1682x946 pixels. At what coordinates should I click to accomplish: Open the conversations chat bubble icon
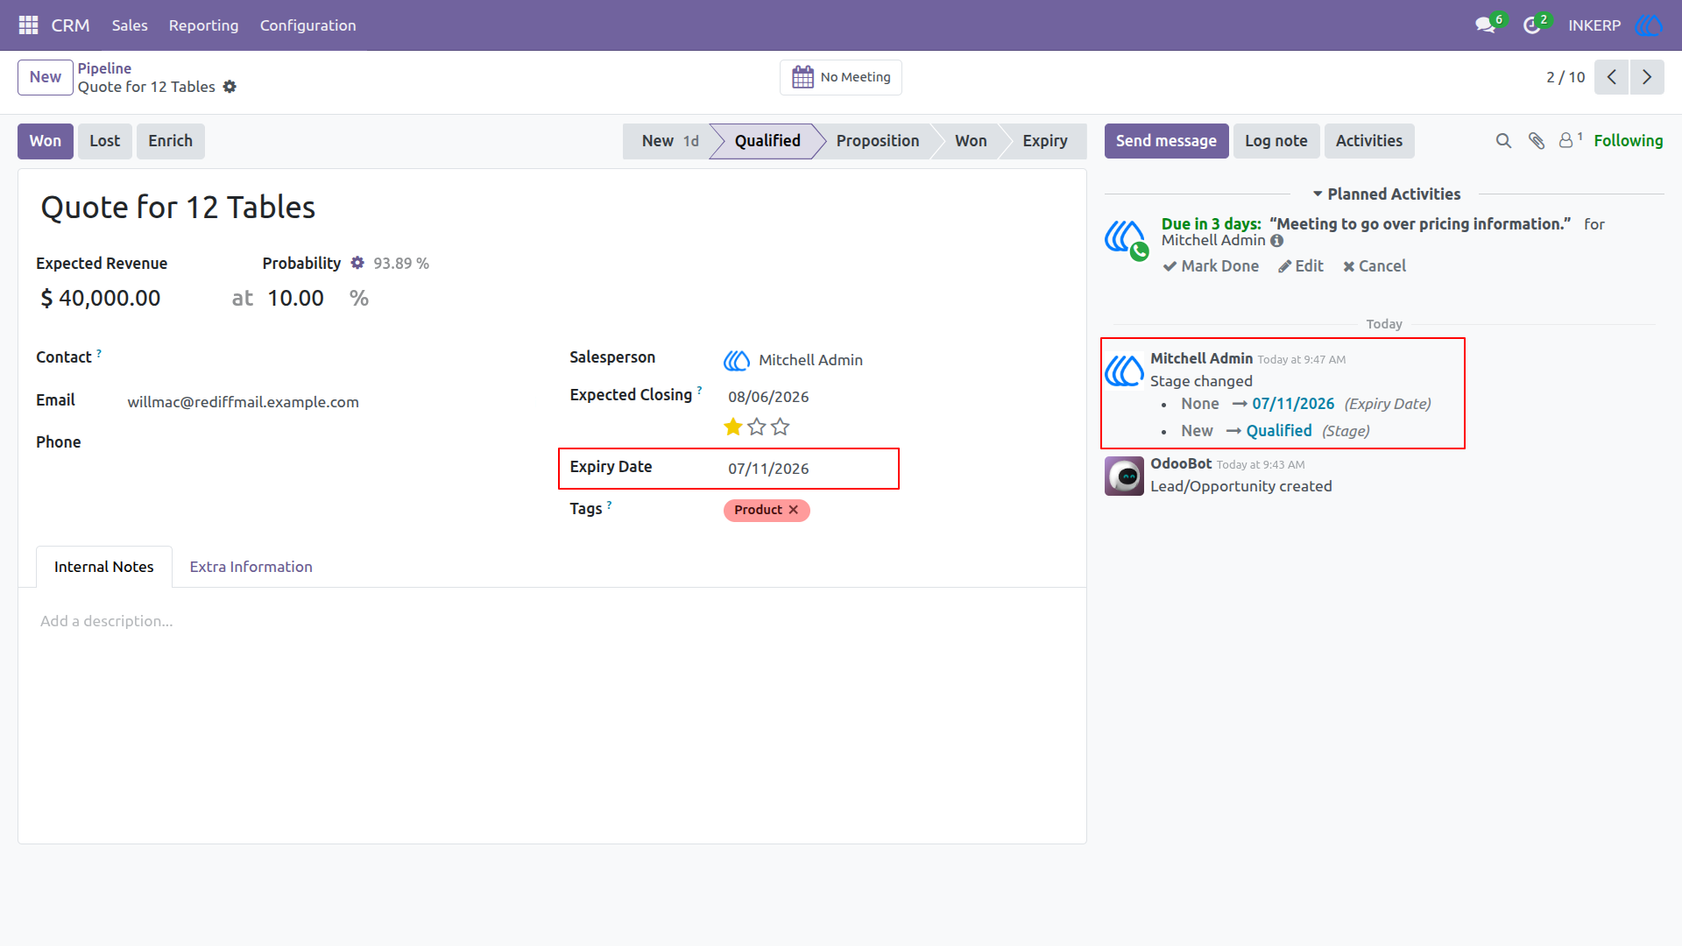[x=1485, y=25]
